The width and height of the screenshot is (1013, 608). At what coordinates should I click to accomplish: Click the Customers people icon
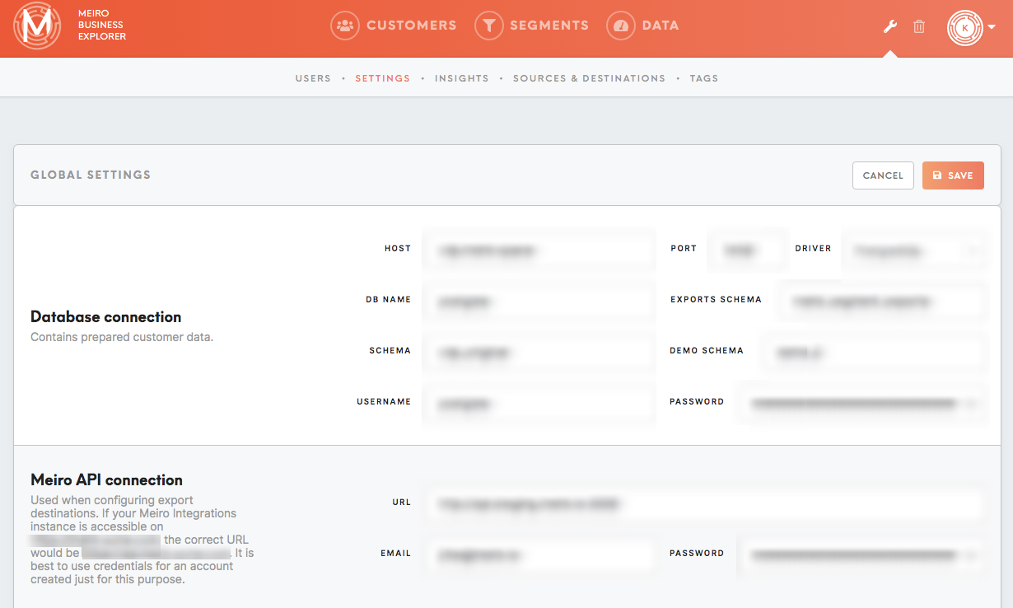(x=345, y=26)
